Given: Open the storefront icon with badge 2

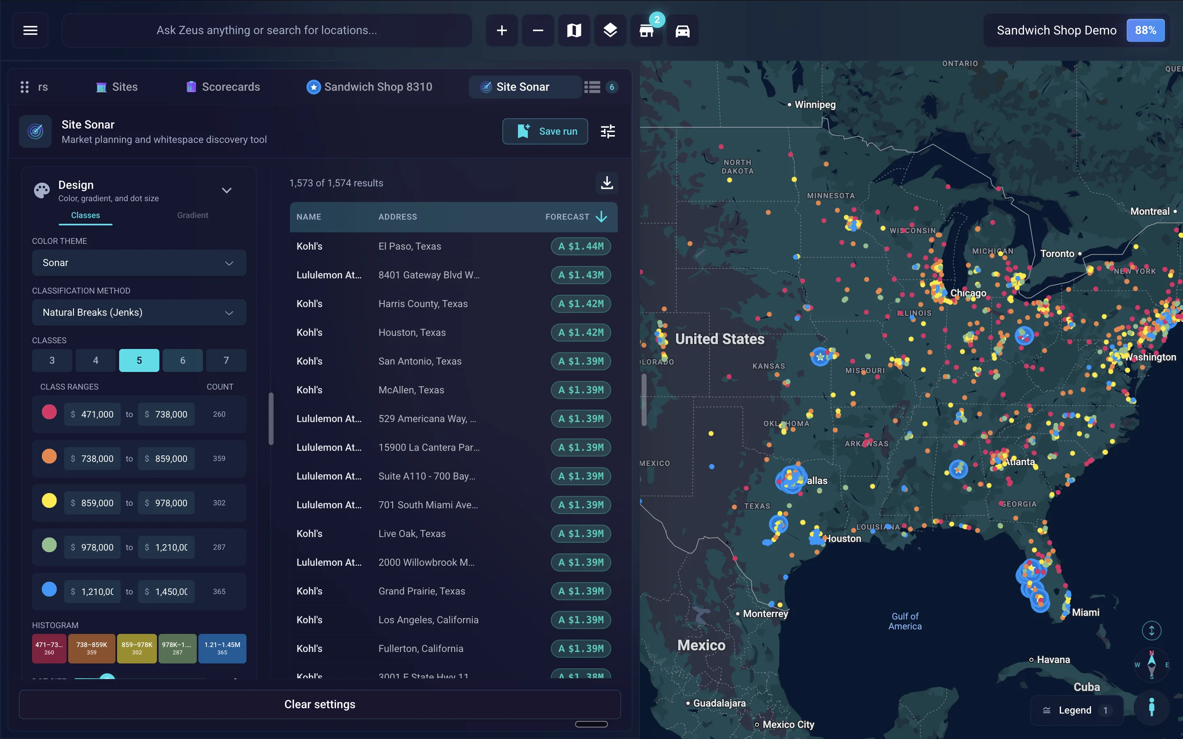Looking at the screenshot, I should pos(646,30).
